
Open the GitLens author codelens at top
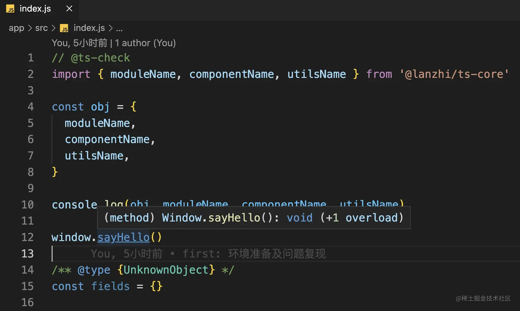point(113,43)
